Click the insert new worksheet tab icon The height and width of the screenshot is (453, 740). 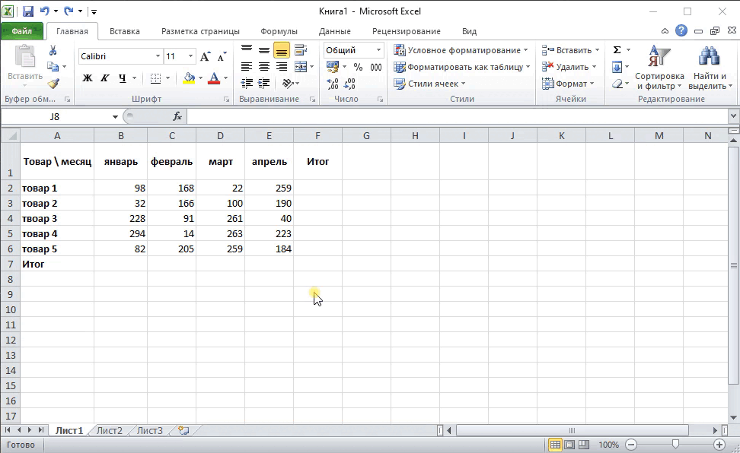[183, 430]
